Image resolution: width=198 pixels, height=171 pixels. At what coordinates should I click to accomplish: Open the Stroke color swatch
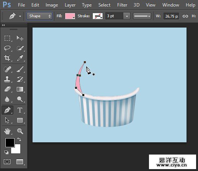click(x=98, y=16)
